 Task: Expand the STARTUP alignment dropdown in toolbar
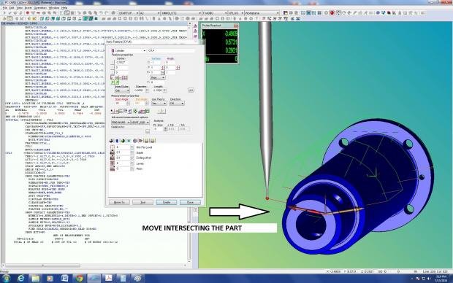click(x=128, y=13)
